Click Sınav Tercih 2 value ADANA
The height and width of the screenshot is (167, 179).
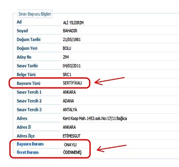click(68, 101)
